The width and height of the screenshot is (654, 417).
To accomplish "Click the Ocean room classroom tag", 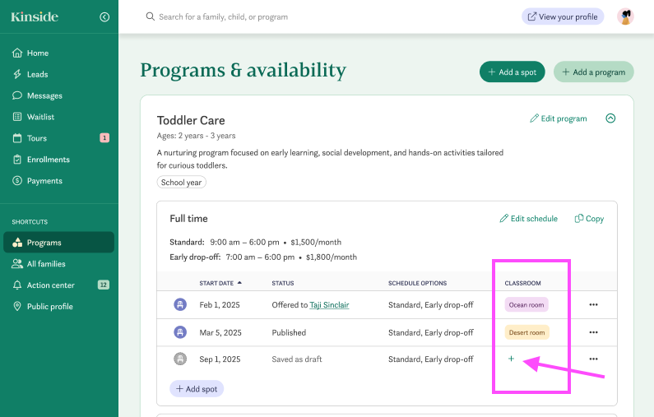I will 526,305.
